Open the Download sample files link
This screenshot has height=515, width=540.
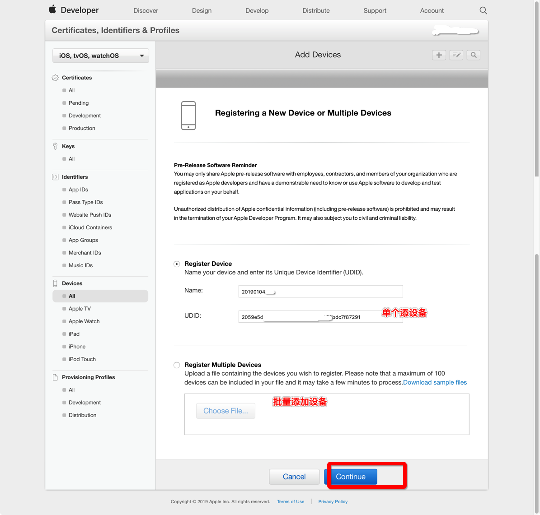[435, 383]
